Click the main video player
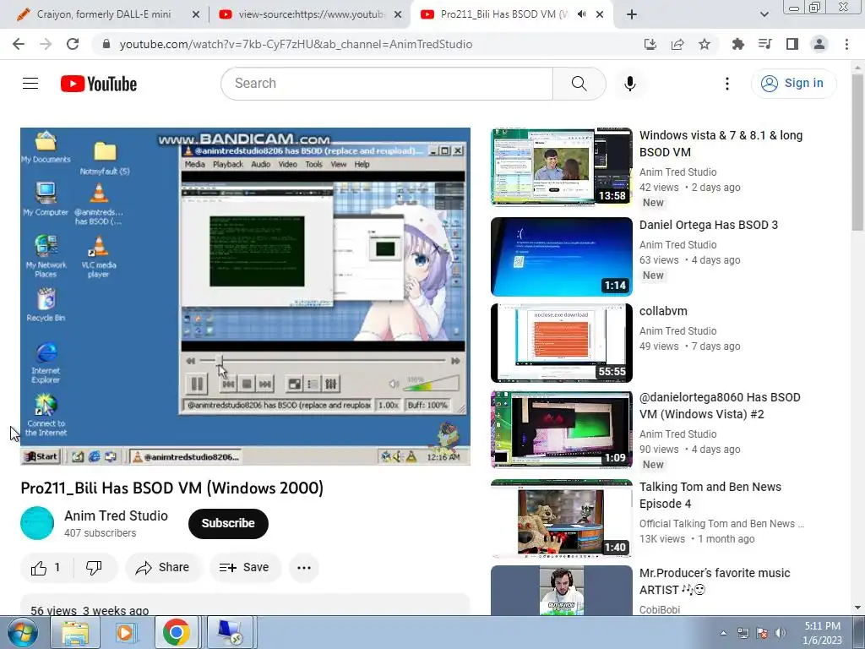 [245, 297]
